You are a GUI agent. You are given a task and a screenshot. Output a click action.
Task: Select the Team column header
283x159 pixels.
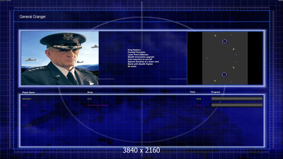(x=192, y=92)
